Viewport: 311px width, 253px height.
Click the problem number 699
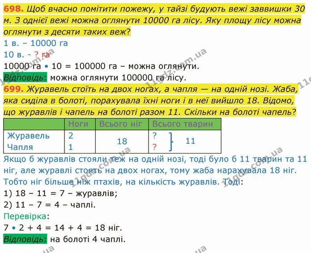[13, 89]
